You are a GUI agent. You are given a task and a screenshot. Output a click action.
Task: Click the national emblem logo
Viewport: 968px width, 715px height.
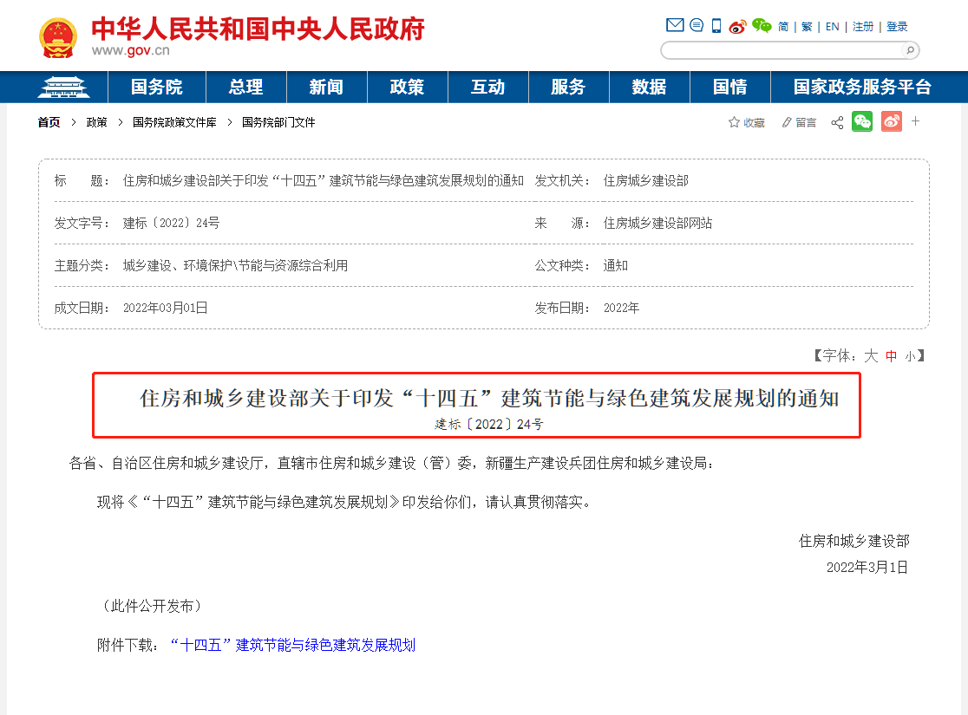pos(57,38)
